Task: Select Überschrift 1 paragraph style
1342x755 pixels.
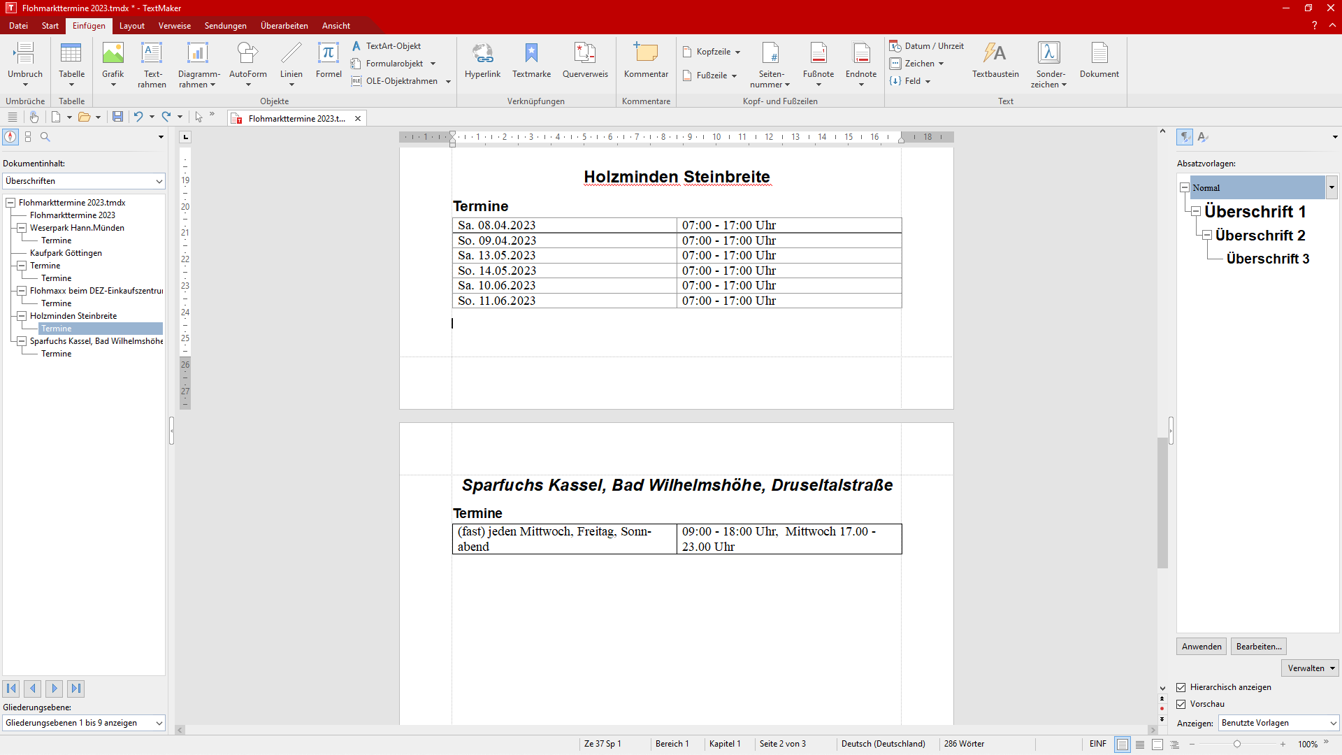Action: 1255,212
